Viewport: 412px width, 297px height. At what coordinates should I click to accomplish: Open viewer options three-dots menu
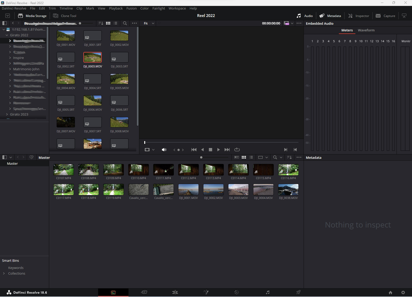point(299,23)
